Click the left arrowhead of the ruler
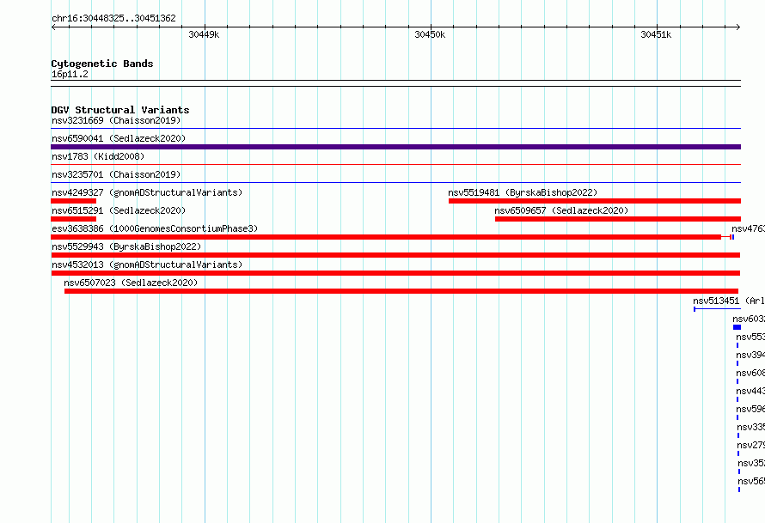 tap(53, 27)
